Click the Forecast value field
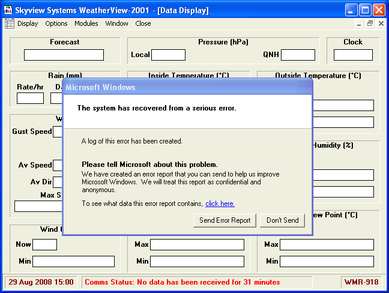 click(64, 55)
